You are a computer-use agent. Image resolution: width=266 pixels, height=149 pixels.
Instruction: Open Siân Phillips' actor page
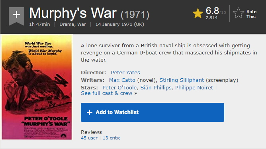156,87
